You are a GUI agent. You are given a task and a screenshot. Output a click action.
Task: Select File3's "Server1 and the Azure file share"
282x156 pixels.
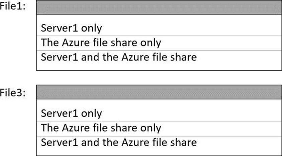(x=119, y=142)
